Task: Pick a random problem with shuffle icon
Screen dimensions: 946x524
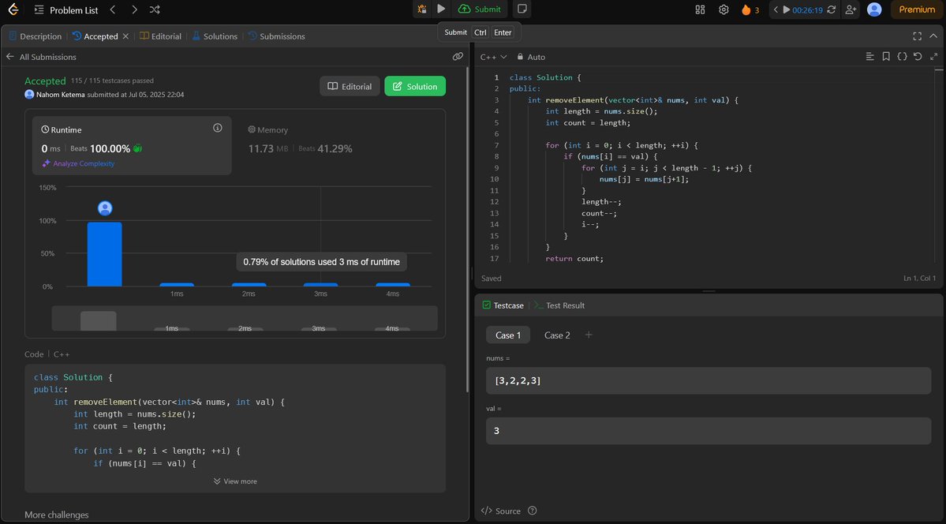Action: [155, 9]
